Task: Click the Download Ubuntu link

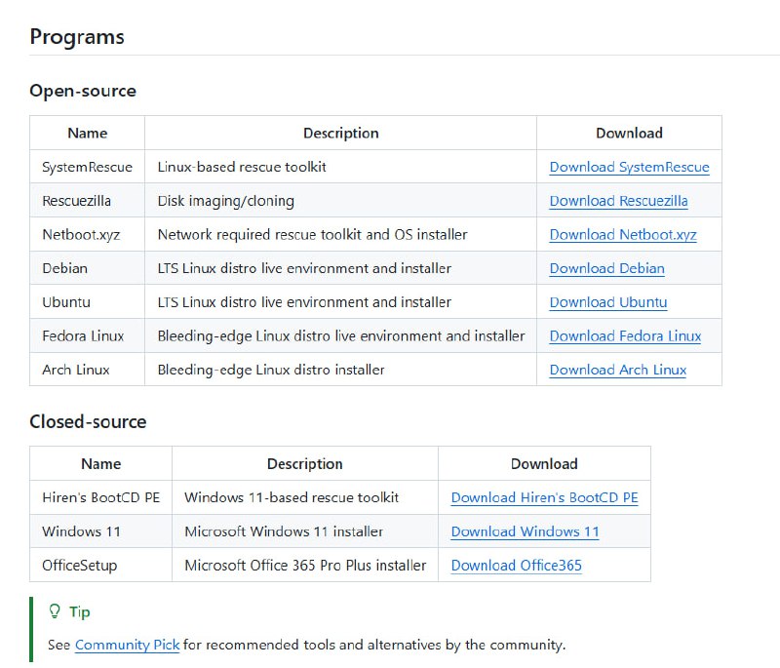Action: pyautogui.click(x=607, y=302)
